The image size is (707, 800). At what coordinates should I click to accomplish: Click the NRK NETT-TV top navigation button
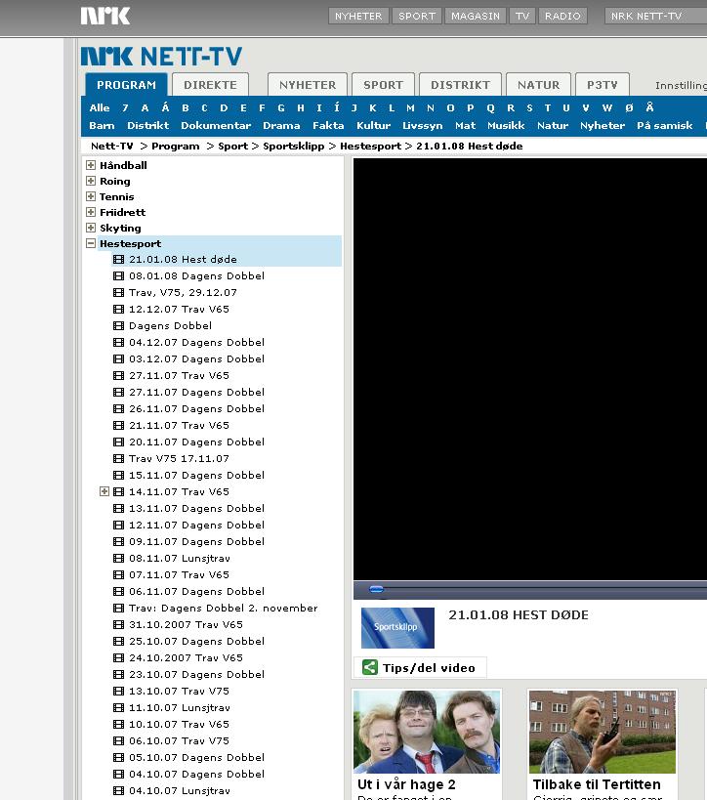(x=655, y=16)
